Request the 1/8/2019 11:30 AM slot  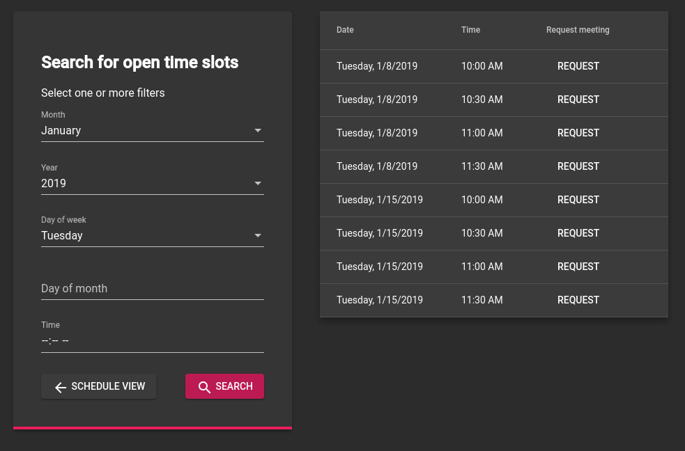click(578, 166)
